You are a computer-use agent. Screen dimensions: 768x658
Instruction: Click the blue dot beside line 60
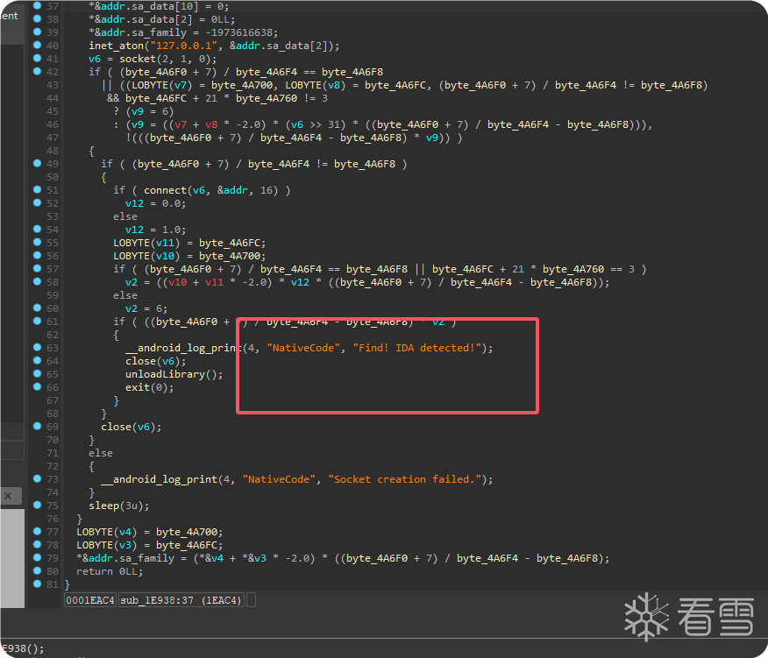tap(37, 308)
